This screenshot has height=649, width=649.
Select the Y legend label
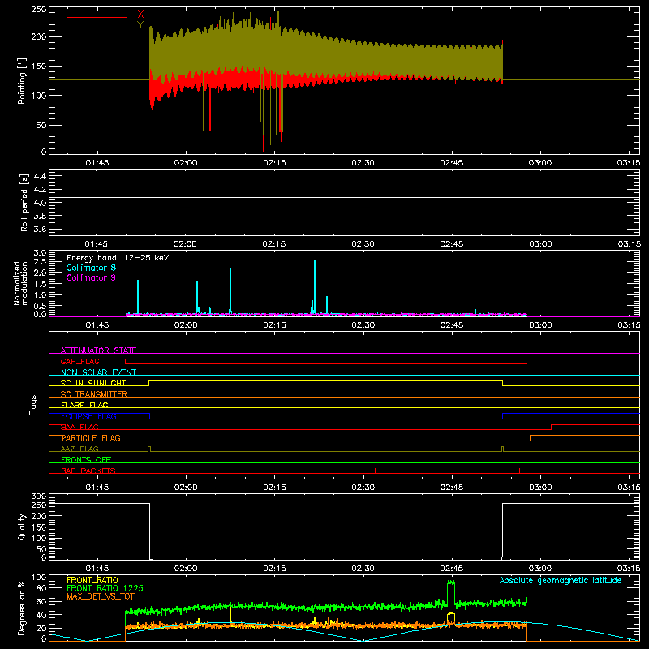click(x=140, y=25)
